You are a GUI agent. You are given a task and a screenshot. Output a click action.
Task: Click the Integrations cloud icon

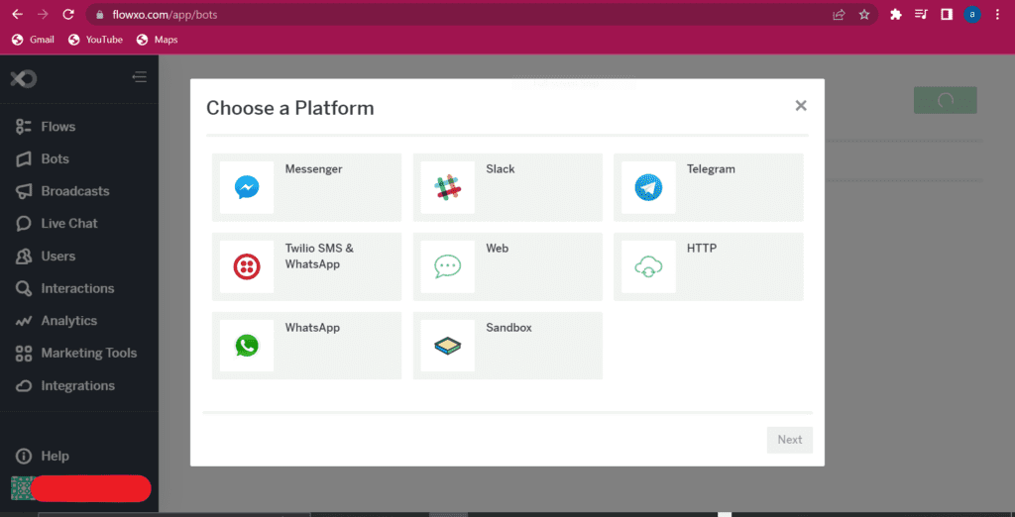pos(24,386)
